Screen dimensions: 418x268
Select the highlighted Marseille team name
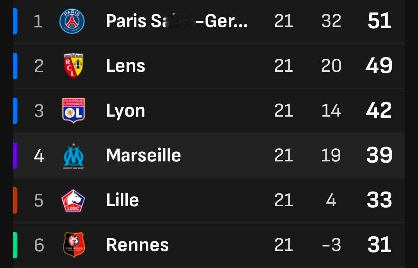tap(144, 155)
